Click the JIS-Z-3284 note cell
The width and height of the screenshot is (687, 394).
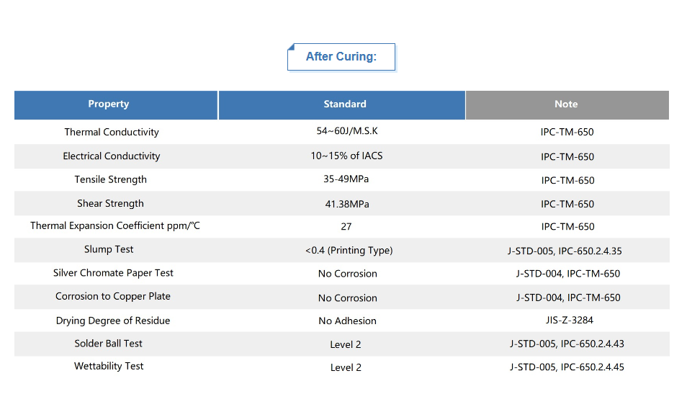567,321
